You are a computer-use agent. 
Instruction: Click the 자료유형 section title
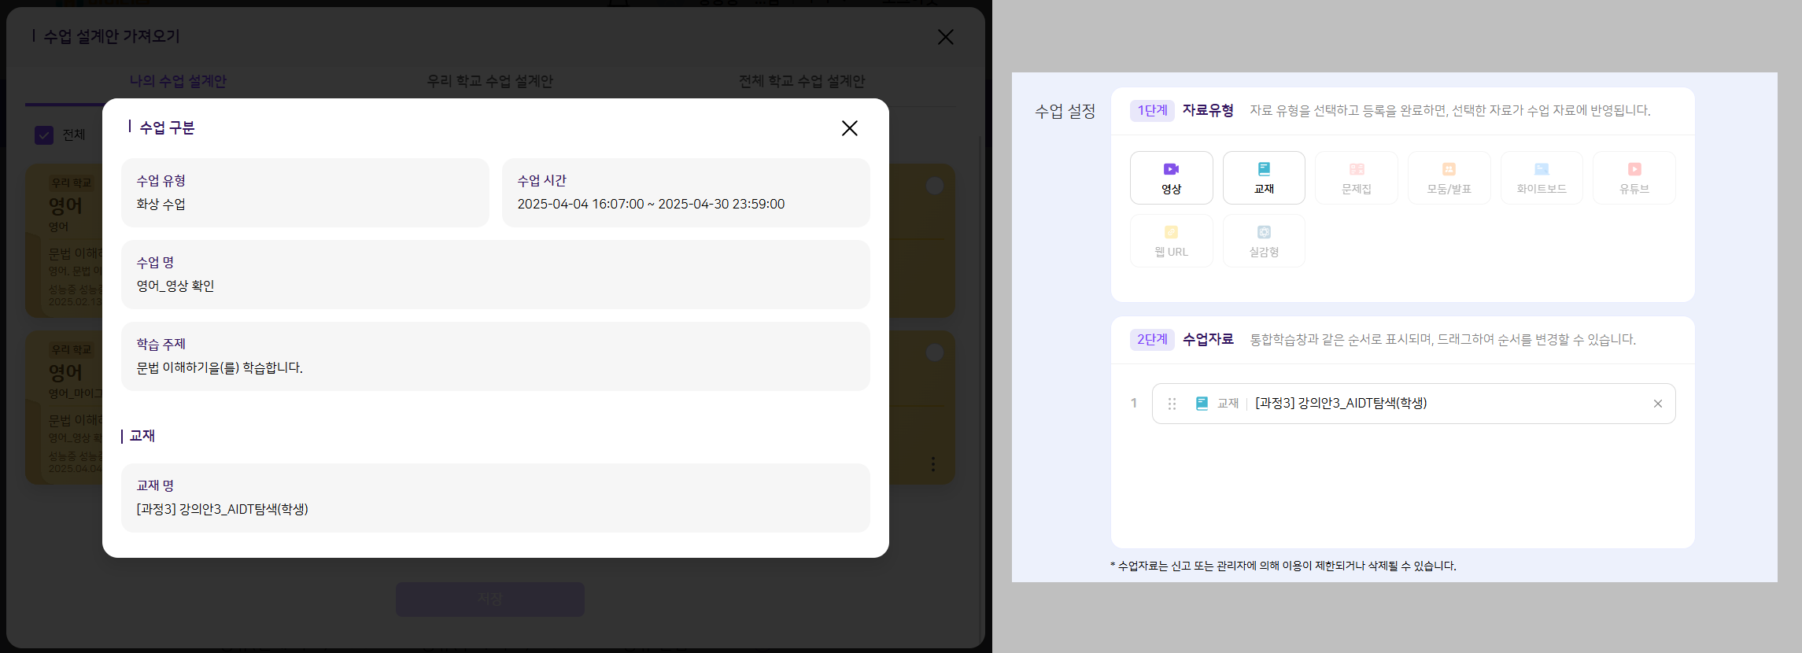click(x=1208, y=111)
